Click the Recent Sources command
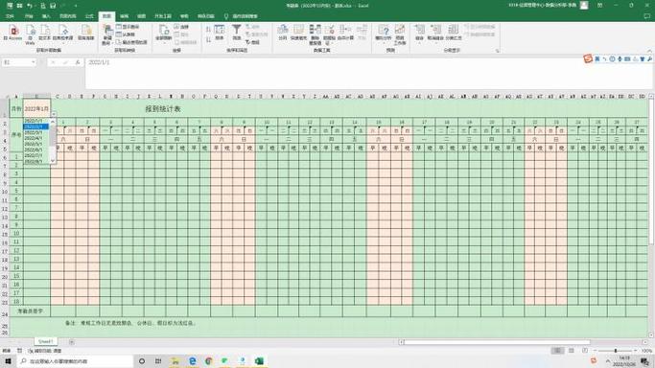 131,42
